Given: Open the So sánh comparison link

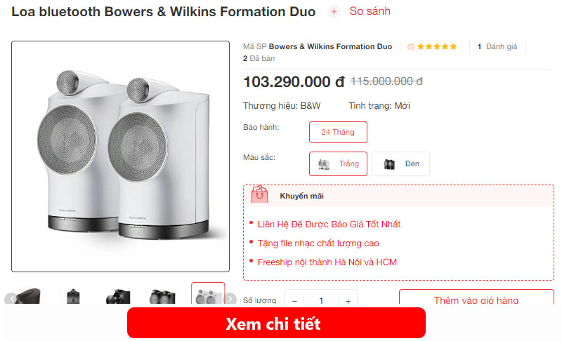Looking at the screenshot, I should click(370, 11).
